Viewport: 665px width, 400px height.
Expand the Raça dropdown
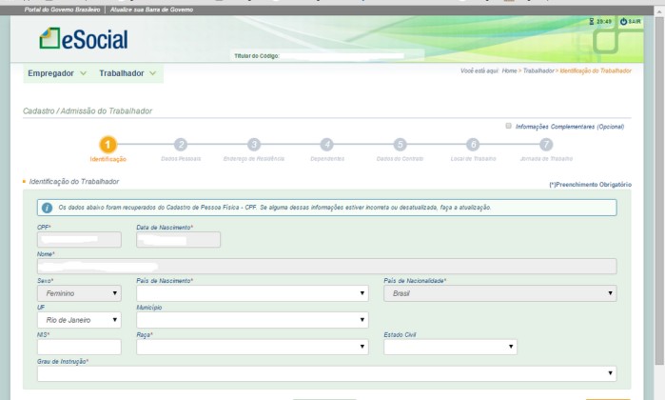coord(252,347)
